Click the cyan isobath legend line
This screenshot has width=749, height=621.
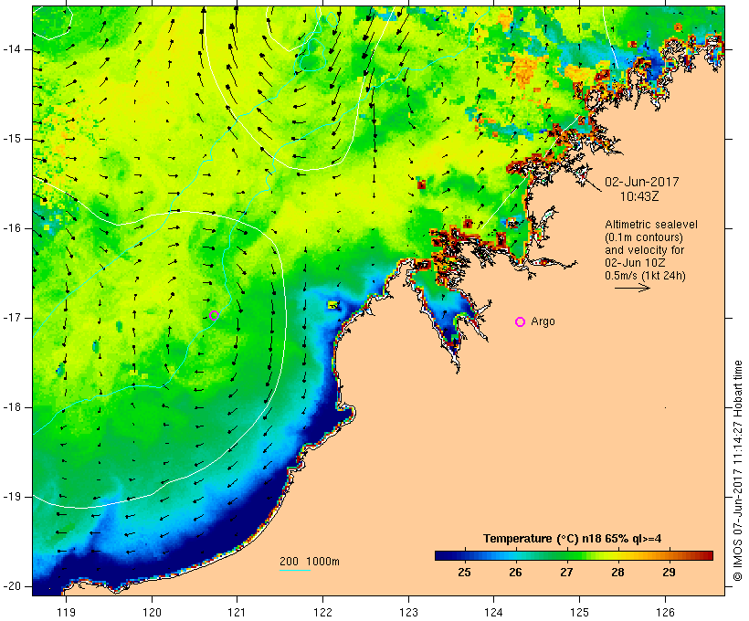[295, 571]
